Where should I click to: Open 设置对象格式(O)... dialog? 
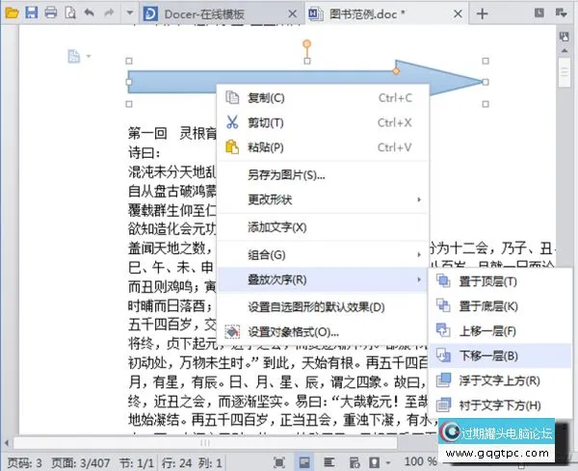click(x=323, y=332)
